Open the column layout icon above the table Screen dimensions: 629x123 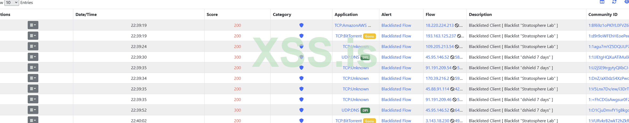coord(602,2)
